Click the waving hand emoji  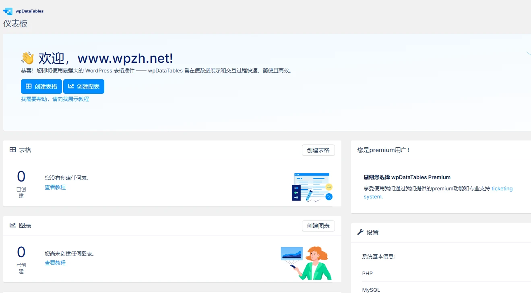pyautogui.click(x=28, y=58)
